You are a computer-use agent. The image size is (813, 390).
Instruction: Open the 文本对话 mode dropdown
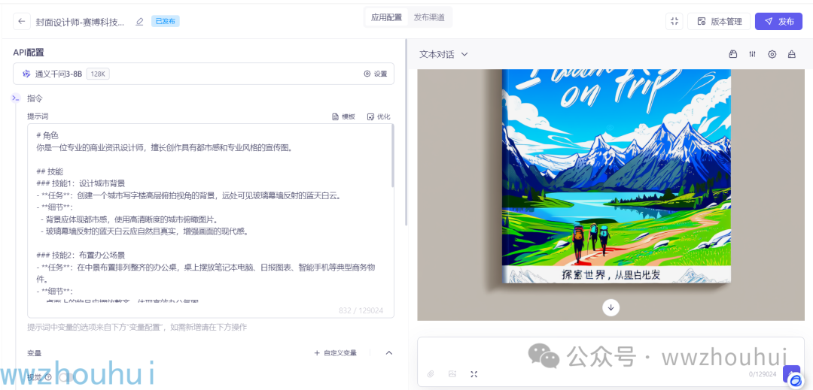[x=443, y=54]
